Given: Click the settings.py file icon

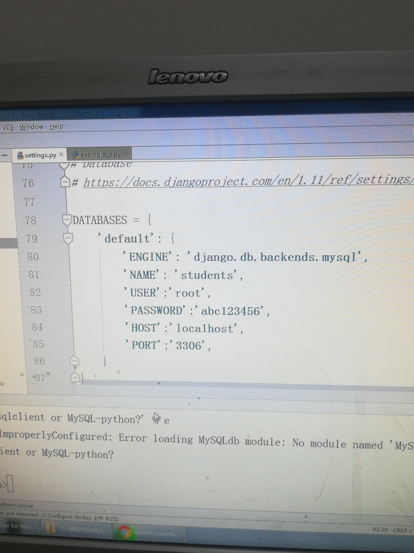Looking at the screenshot, I should pos(21,156).
